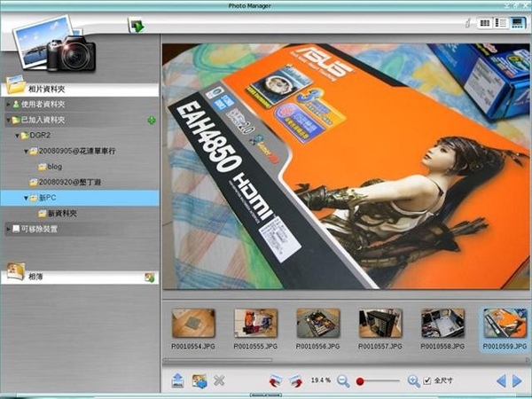Select the 新PC folder
Viewport: 532px width, 399px height.
pyautogui.click(x=80, y=198)
